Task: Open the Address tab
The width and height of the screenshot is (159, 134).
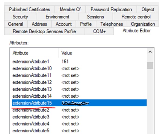Action: click(39, 24)
